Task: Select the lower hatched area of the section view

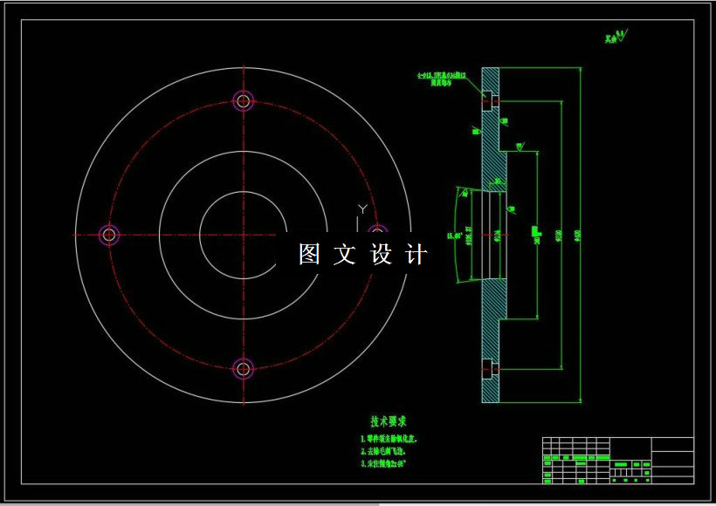Action: pos(493,319)
